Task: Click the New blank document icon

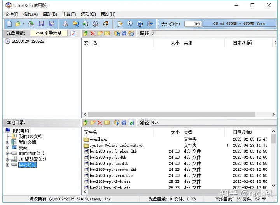Action: (9, 24)
